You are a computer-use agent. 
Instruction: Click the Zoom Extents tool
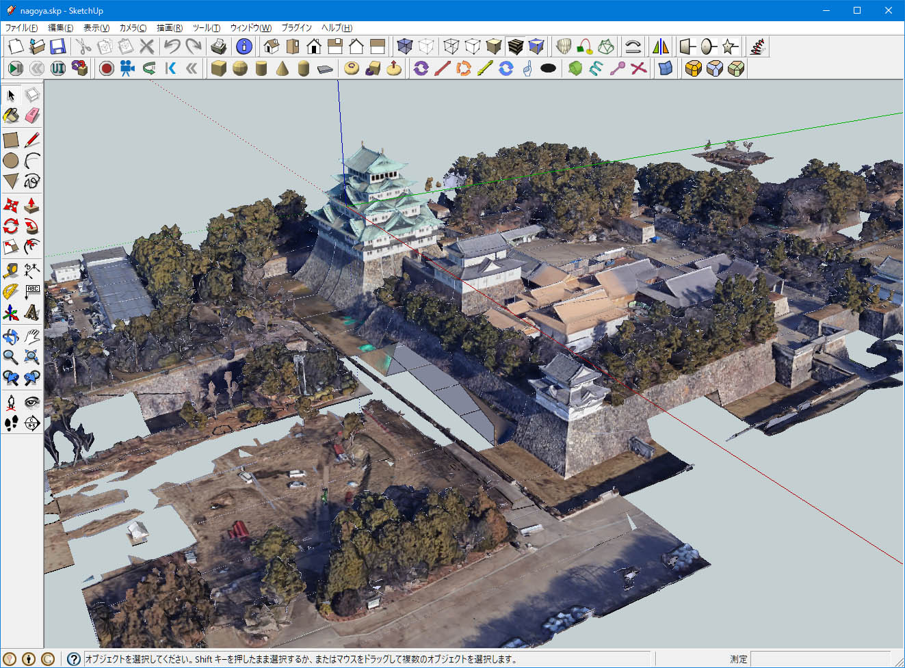[x=32, y=357]
